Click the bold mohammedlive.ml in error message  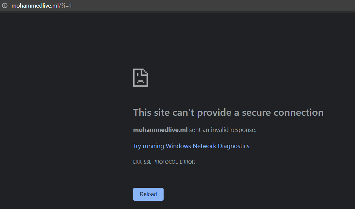click(x=160, y=130)
